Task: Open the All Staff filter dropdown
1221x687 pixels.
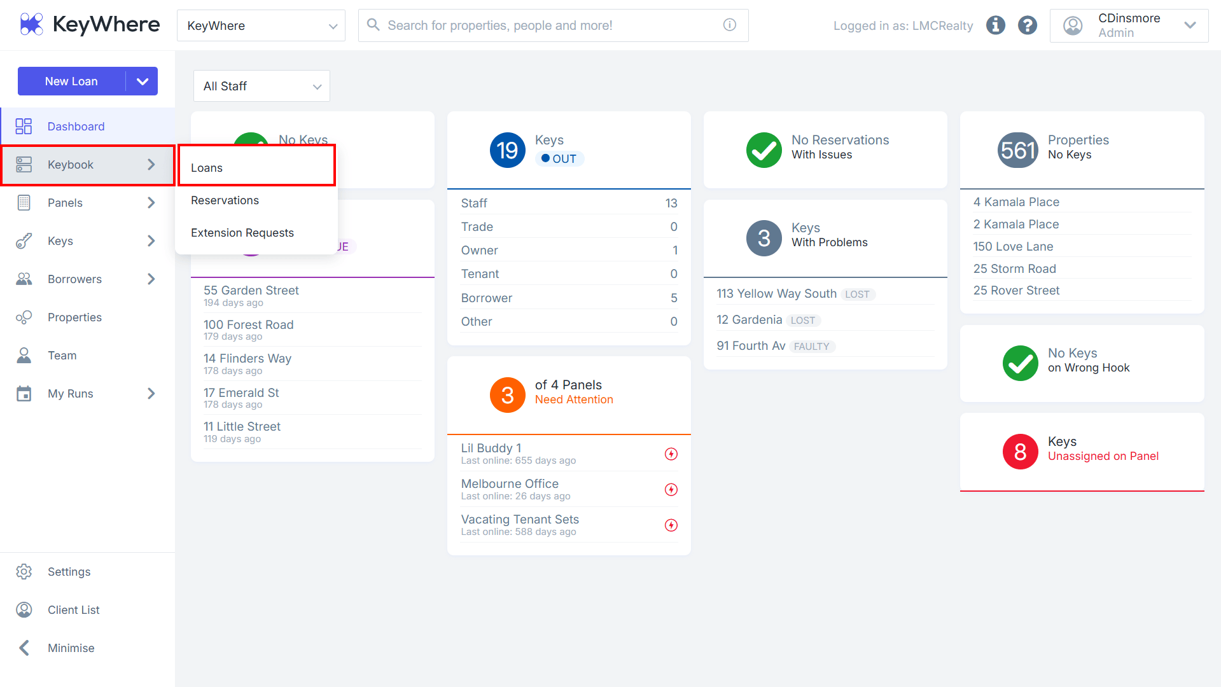Action: point(262,86)
